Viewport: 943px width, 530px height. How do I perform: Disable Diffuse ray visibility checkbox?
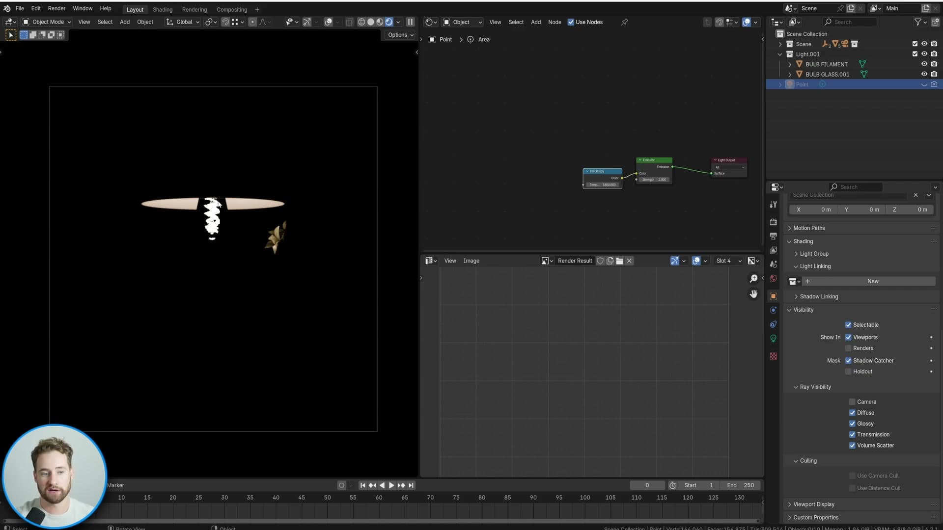click(x=852, y=413)
